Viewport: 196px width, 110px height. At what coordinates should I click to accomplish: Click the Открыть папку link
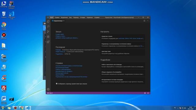(x=61, y=36)
